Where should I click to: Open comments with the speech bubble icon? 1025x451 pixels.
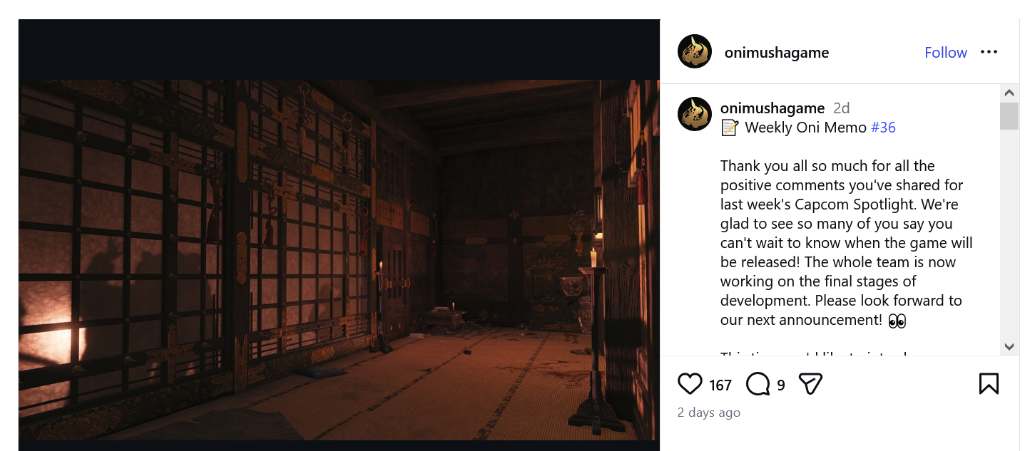(x=758, y=385)
